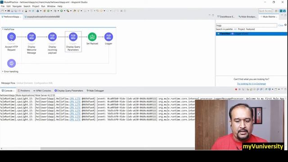This screenshot has height=162, width=288.
Task: Click the New file toolbar icon
Action: [3, 11]
